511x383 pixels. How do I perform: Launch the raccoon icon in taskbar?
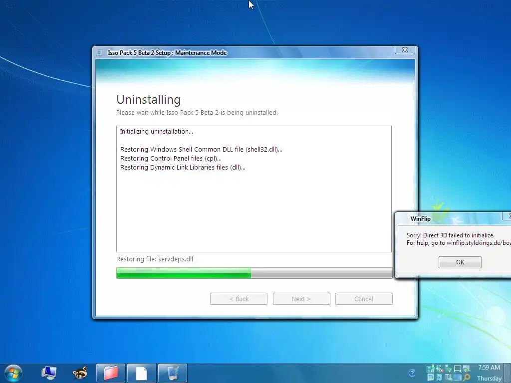tap(80, 373)
